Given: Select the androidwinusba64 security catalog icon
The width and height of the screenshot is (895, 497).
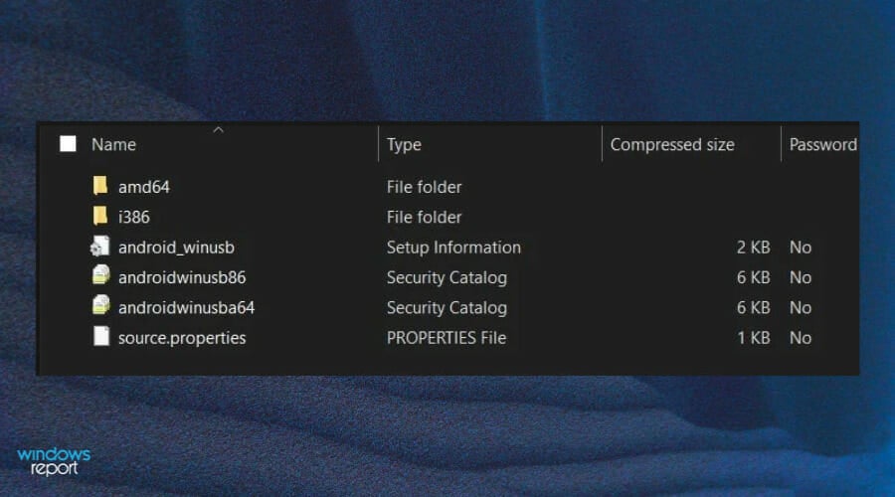Looking at the screenshot, I should coord(100,306).
